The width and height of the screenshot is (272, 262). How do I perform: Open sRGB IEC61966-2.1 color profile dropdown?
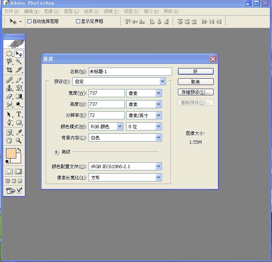(x=158, y=166)
